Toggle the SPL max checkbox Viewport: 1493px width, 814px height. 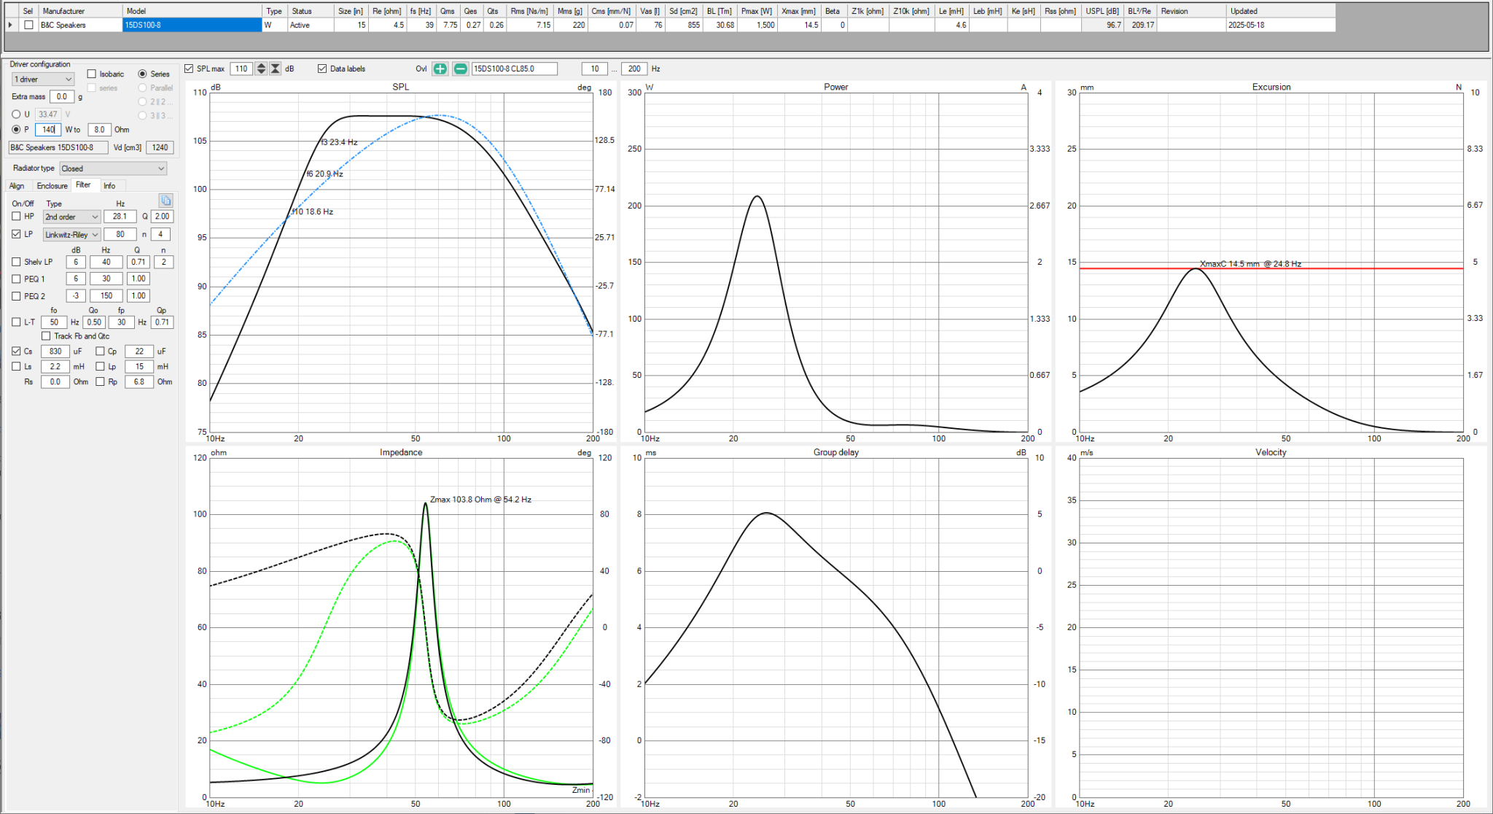pos(189,69)
